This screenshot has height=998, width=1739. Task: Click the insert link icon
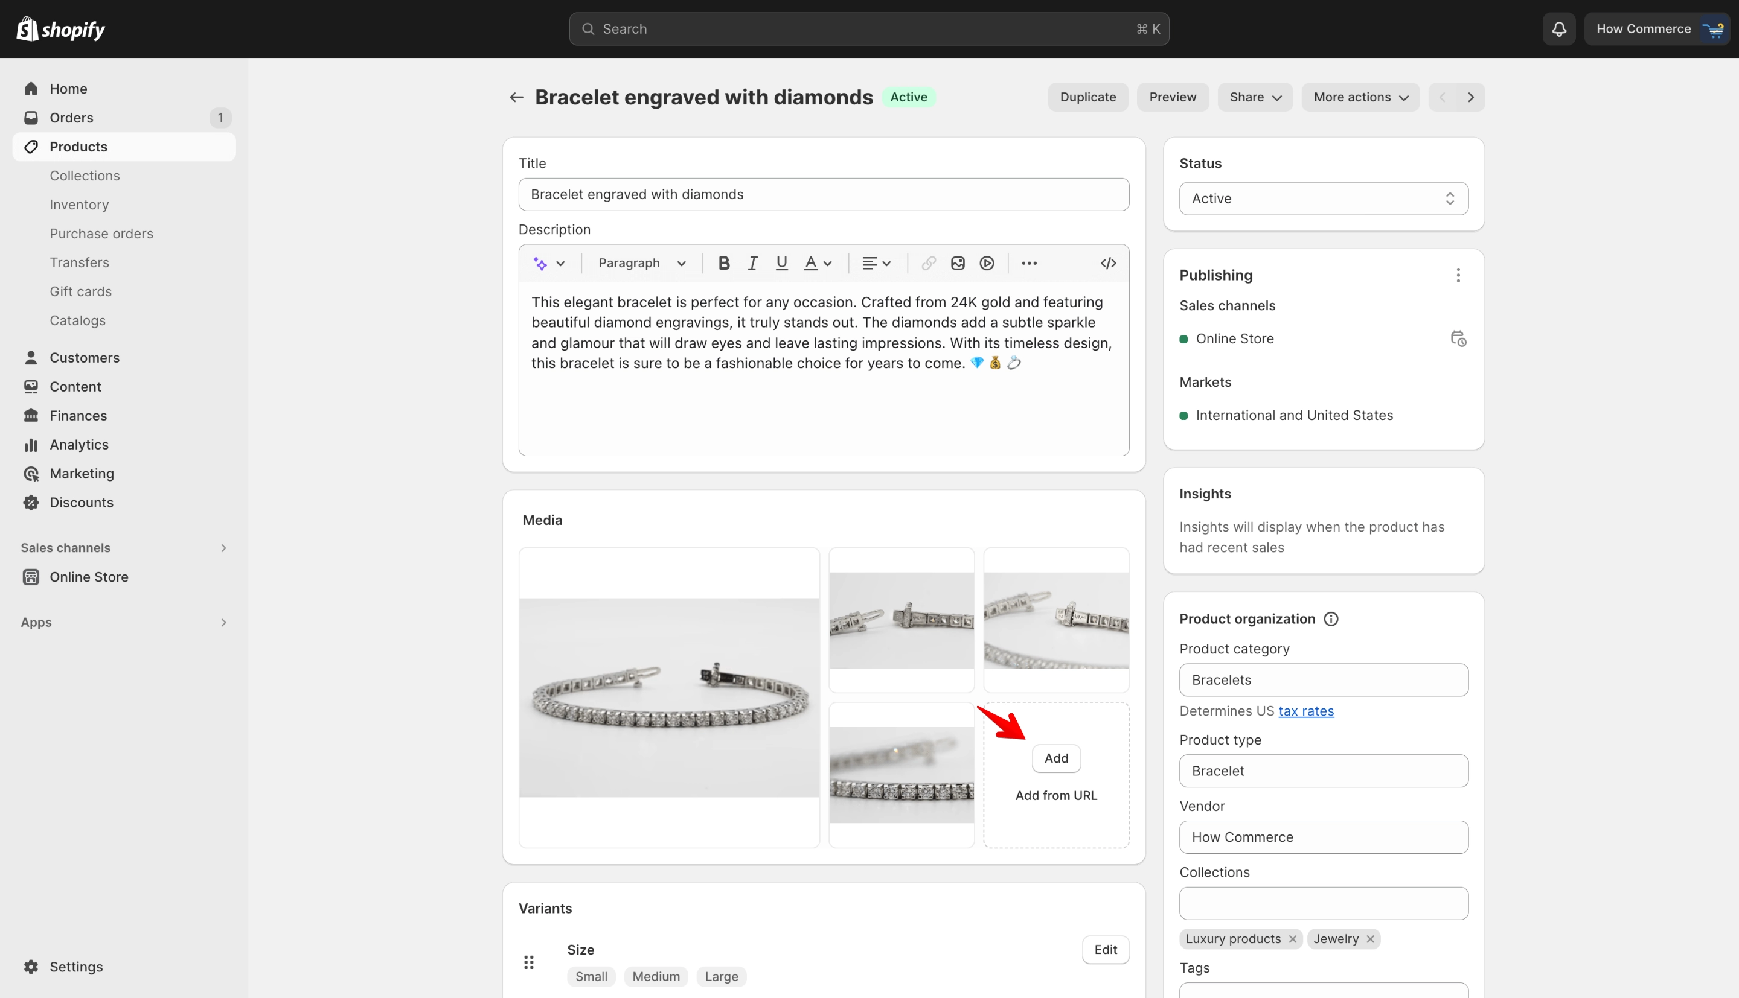(x=929, y=263)
